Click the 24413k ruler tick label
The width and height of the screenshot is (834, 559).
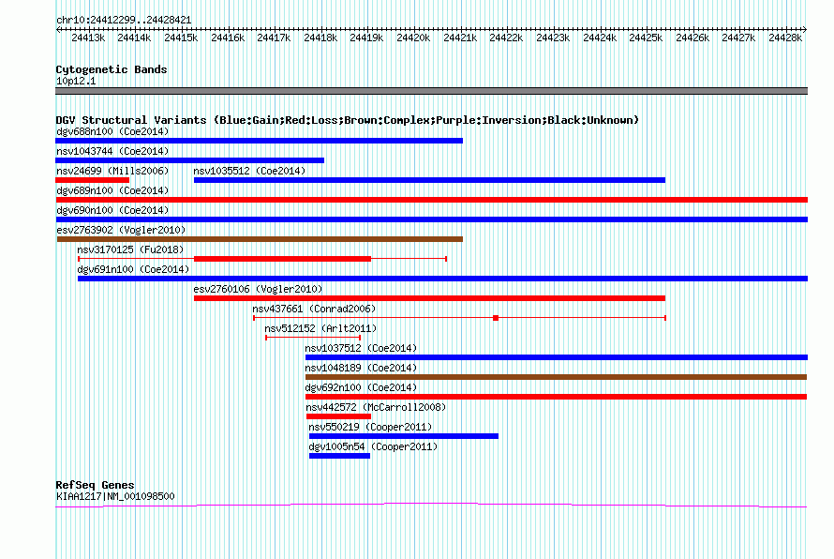(88, 38)
